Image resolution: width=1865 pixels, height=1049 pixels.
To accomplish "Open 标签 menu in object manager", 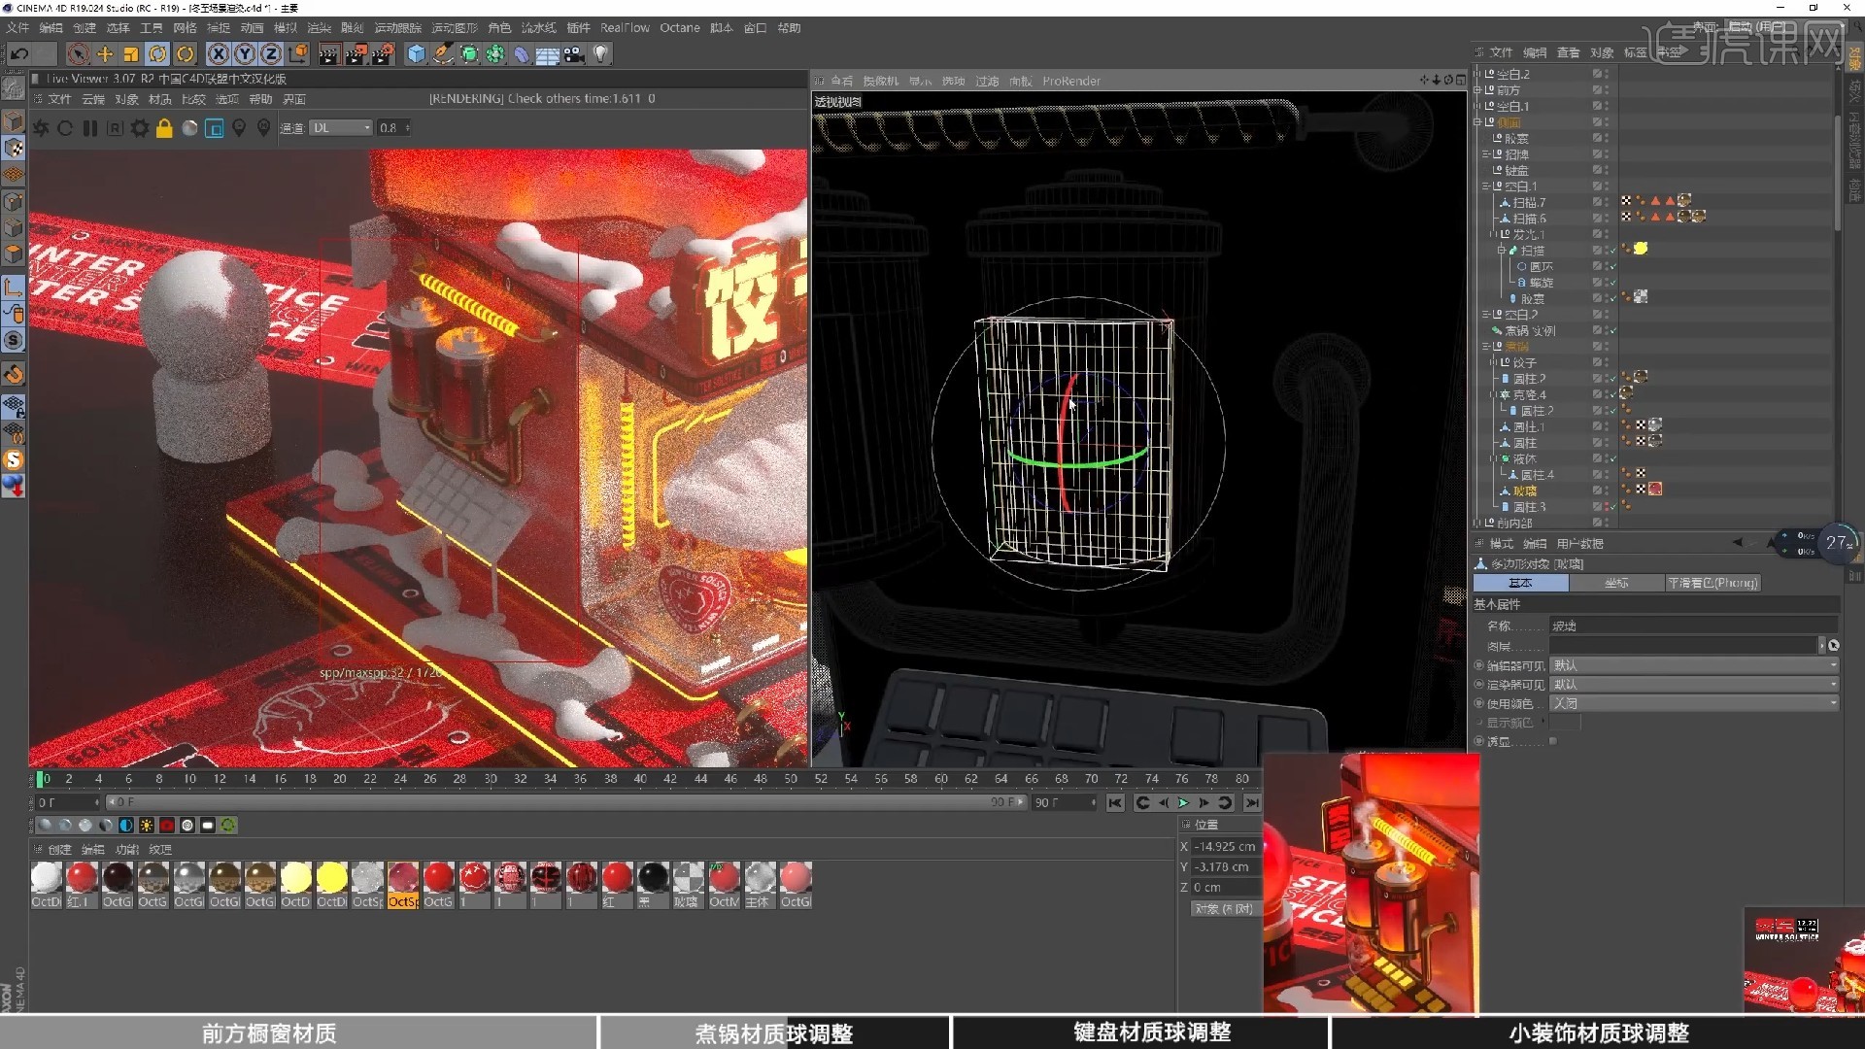I will coord(1635,52).
